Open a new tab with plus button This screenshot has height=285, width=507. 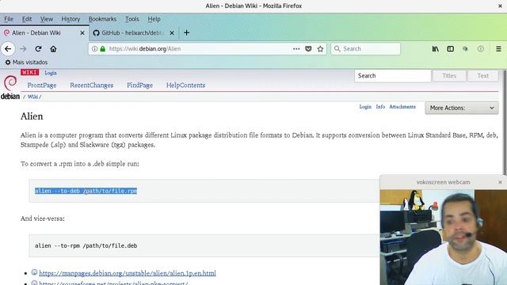187,32
